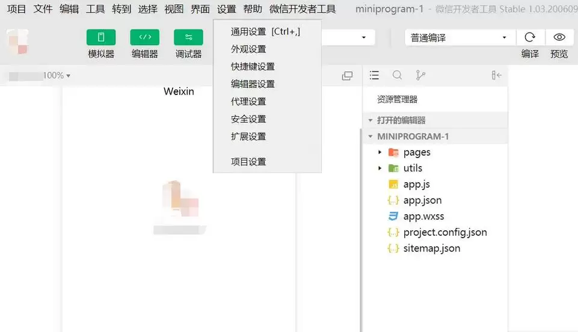Image resolution: width=578 pixels, height=332 pixels.
Task: Click the user avatar in toolbar
Action: [17, 41]
